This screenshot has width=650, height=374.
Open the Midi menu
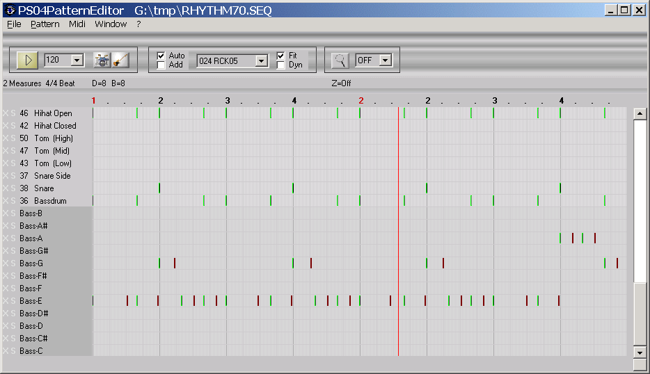pos(77,24)
